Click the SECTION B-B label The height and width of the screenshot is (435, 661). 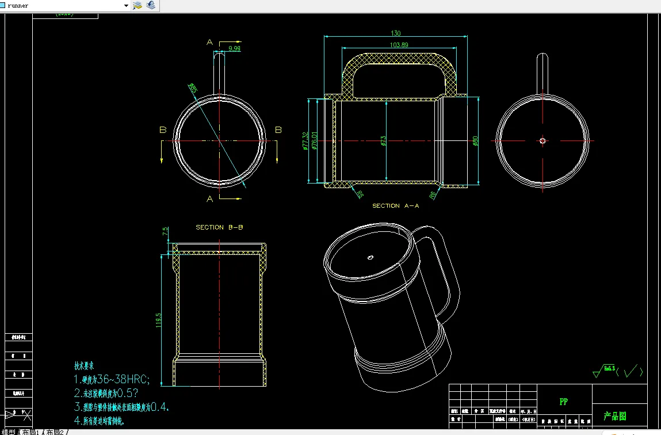pyautogui.click(x=219, y=227)
